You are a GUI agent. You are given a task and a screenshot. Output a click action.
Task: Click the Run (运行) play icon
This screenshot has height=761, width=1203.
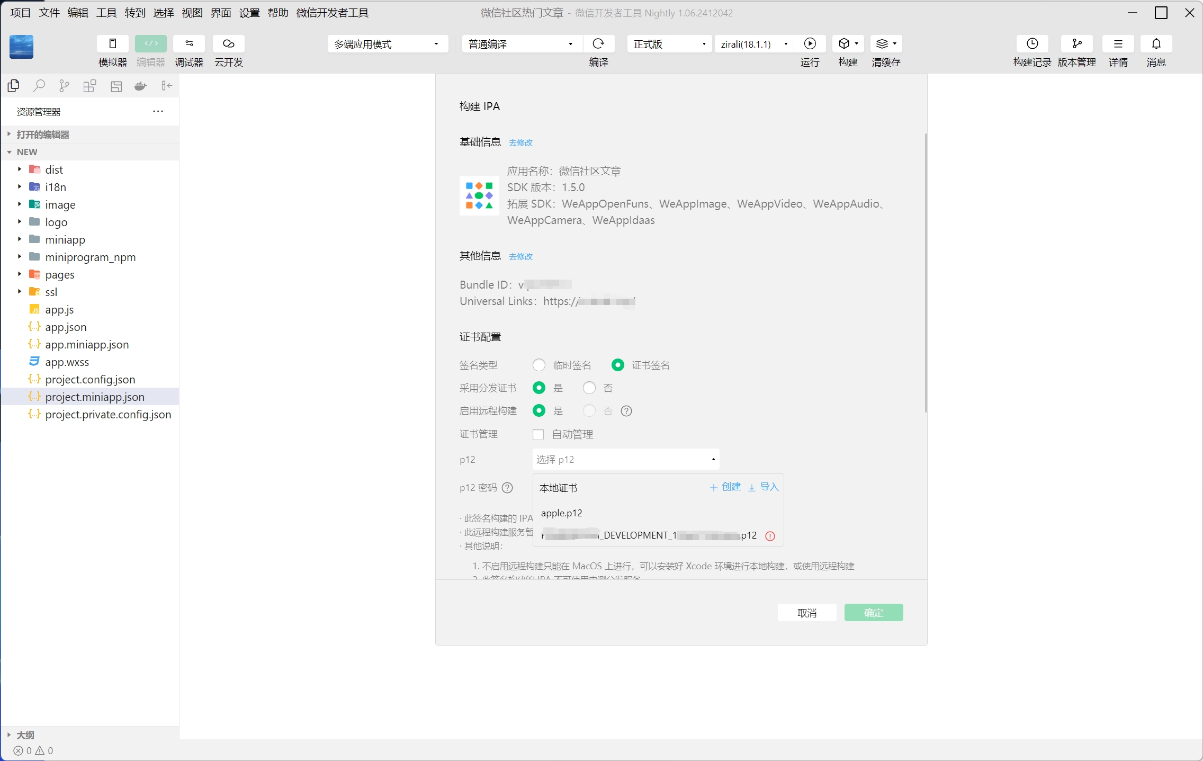click(x=810, y=43)
